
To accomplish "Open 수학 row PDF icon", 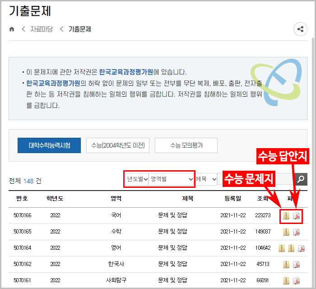I will pos(296,232).
